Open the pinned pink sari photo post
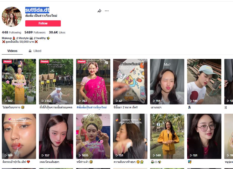Image resolution: width=233 pixels, height=169 pixels. [93, 82]
